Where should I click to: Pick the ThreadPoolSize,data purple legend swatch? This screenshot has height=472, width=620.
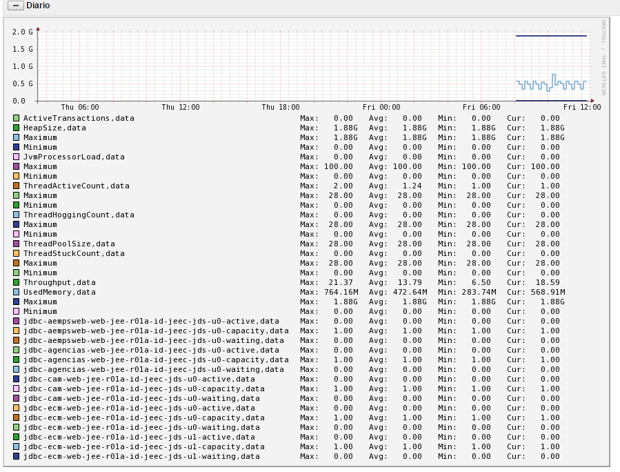[16, 244]
